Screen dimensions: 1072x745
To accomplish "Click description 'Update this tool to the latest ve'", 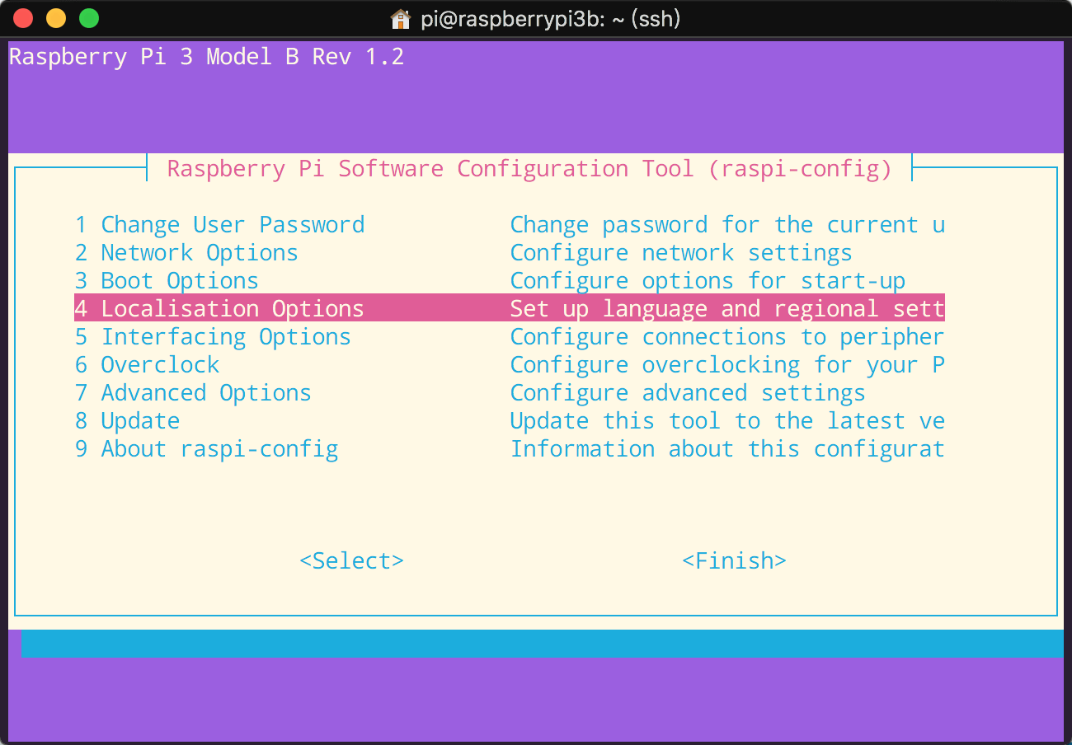I will (727, 421).
